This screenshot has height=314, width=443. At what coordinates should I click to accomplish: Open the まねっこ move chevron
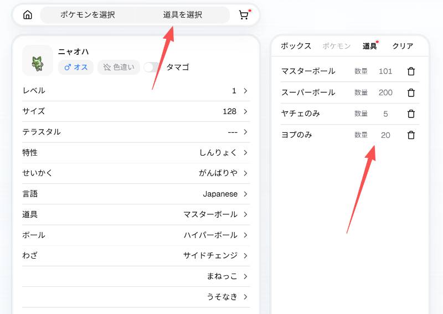(x=245, y=276)
